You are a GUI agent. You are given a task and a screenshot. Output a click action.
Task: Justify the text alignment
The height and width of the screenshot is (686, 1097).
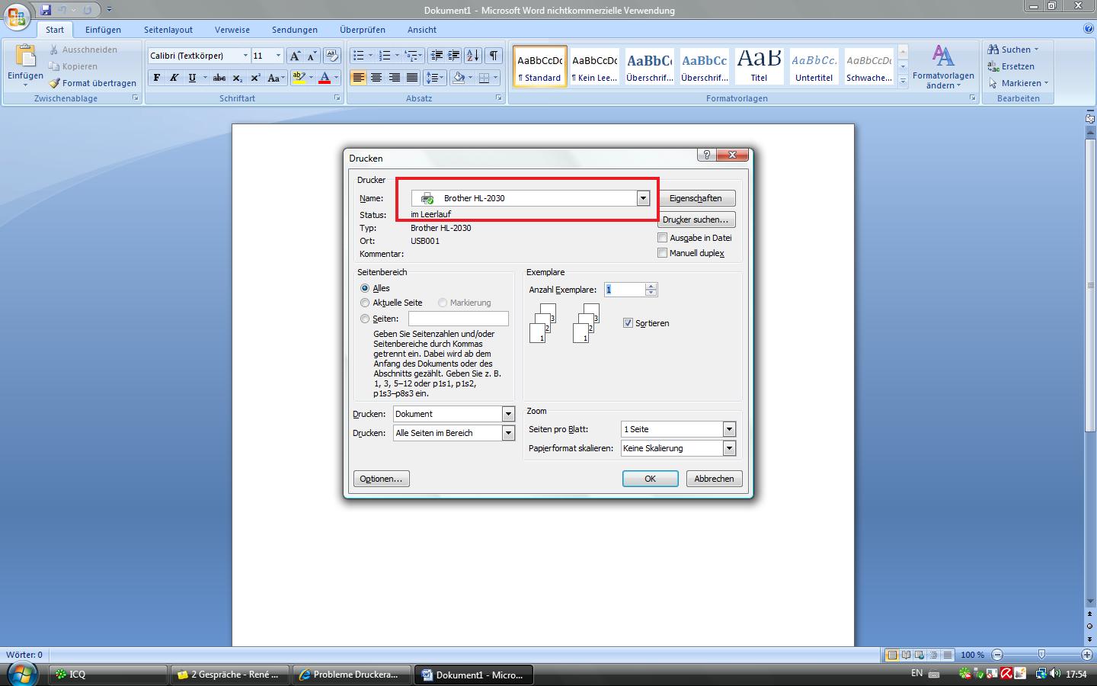click(x=412, y=78)
